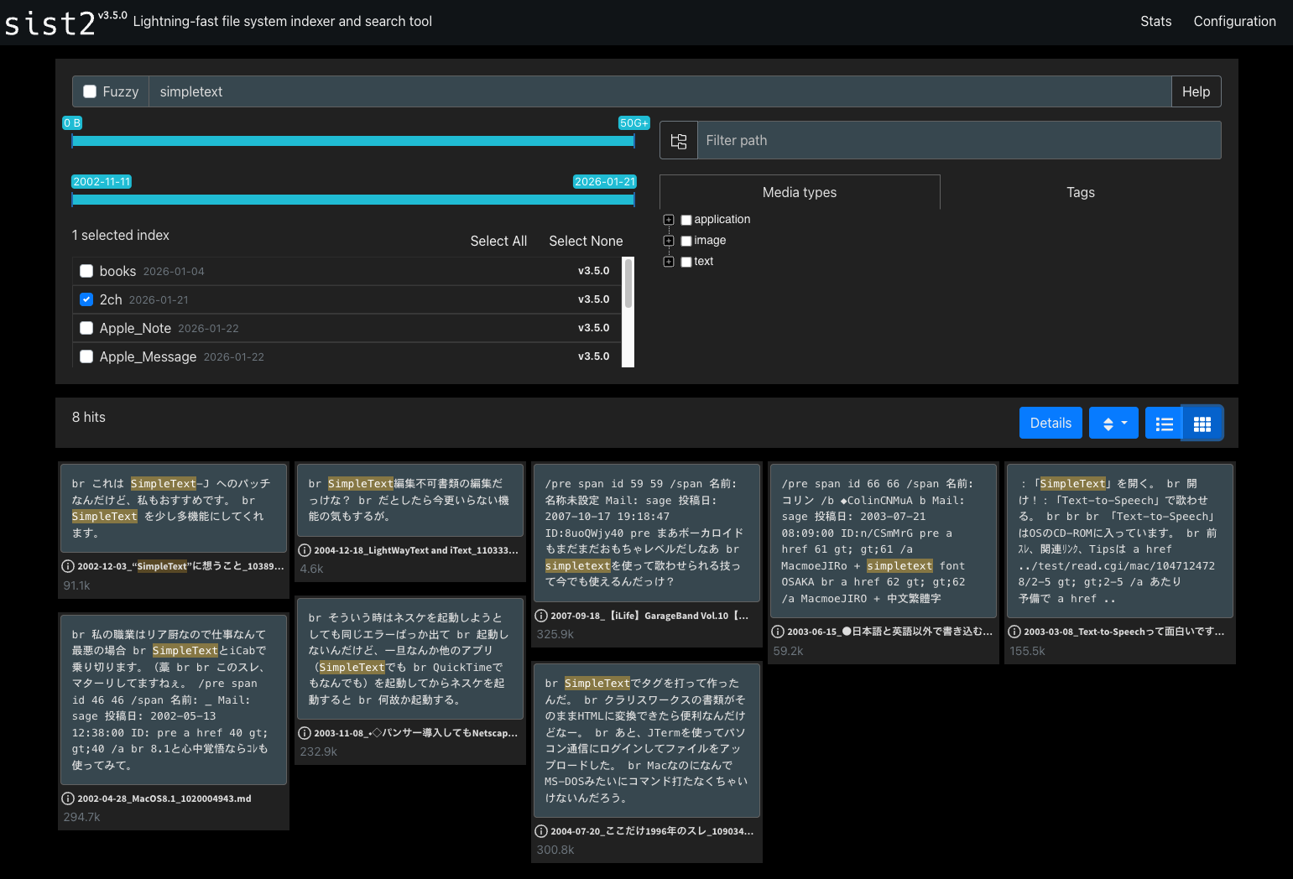The image size is (1293, 879).
Task: Click the Details button
Action: pos(1051,424)
